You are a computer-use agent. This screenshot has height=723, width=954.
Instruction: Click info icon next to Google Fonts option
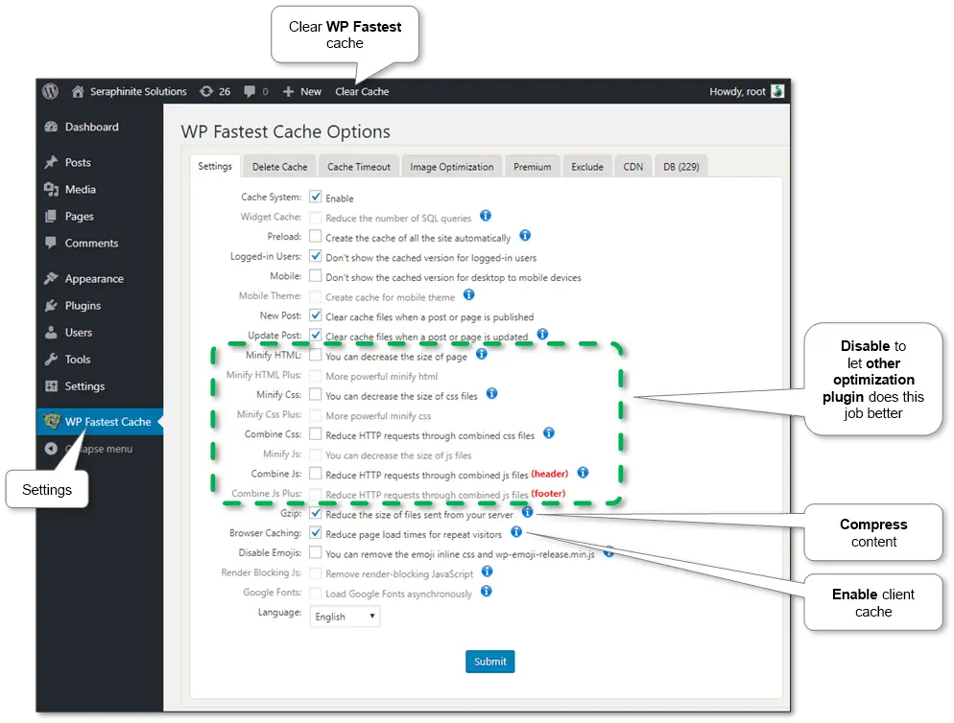487,591
